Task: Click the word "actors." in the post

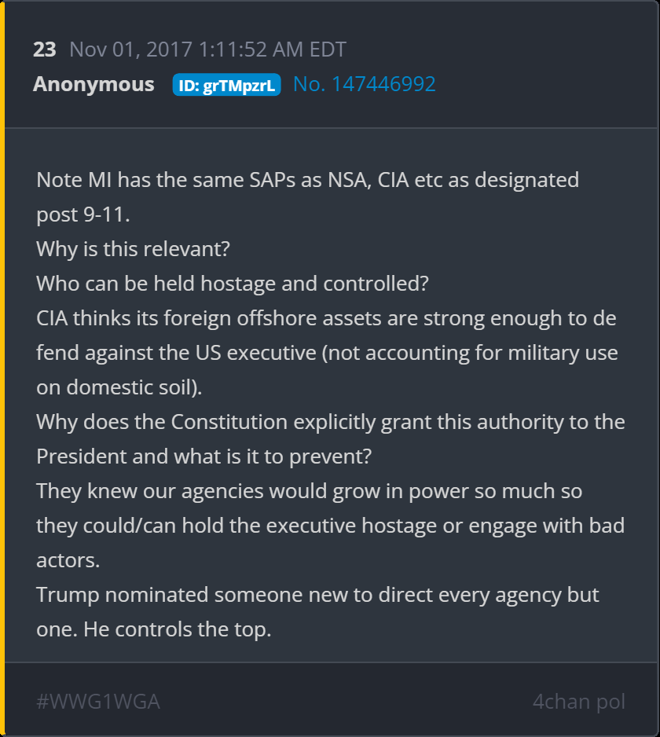Action: pyautogui.click(x=67, y=559)
